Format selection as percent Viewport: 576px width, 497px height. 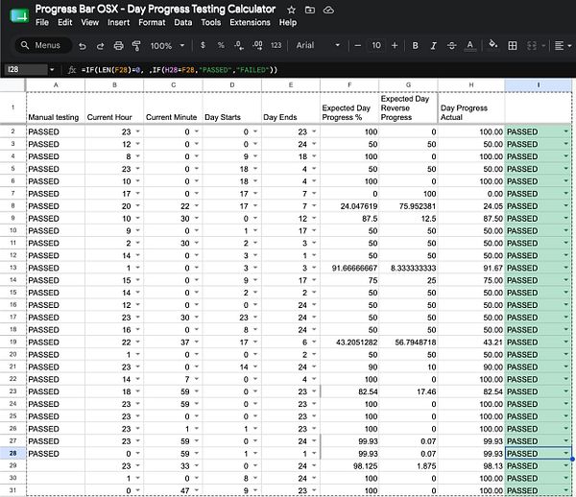click(x=221, y=45)
